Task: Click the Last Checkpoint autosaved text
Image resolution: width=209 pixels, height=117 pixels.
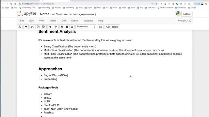Action: click(x=73, y=14)
